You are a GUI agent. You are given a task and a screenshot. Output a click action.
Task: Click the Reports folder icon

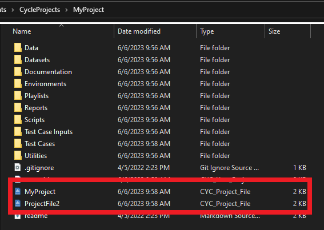(x=18, y=107)
